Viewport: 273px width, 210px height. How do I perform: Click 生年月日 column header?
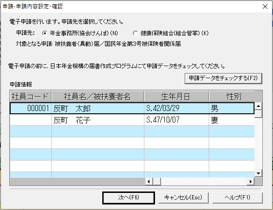pyautogui.click(x=177, y=96)
